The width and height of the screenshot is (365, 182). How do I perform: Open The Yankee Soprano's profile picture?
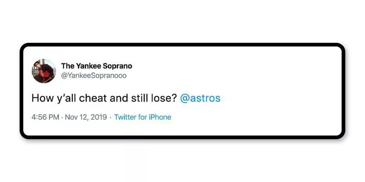pyautogui.click(x=44, y=71)
